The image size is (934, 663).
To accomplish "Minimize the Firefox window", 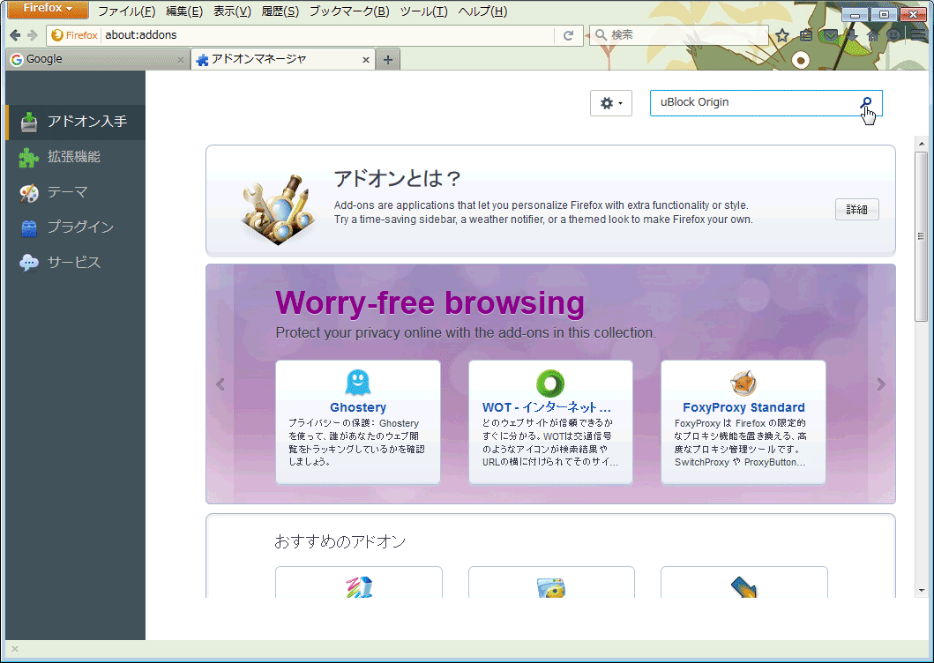I will pyautogui.click(x=855, y=15).
